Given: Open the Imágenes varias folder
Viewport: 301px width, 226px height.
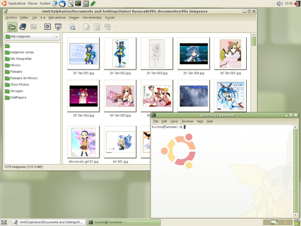Looking at the screenshot, I should click(20, 52).
